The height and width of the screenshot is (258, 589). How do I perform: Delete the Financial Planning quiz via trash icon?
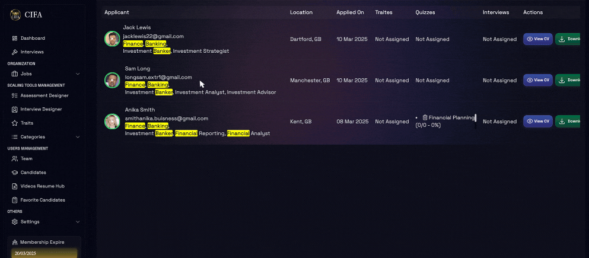(x=425, y=118)
